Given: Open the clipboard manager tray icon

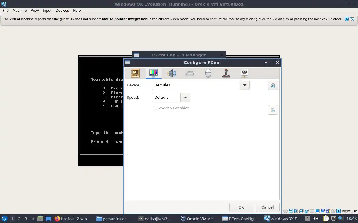Looking at the screenshot, I should point(326,219).
